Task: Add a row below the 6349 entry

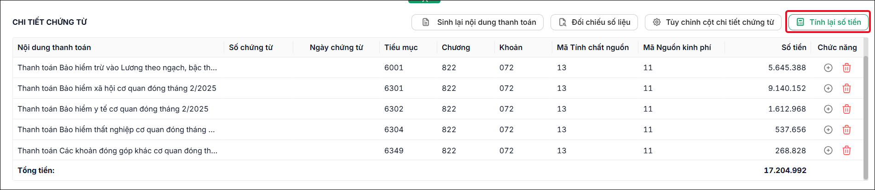Action: pos(828,151)
